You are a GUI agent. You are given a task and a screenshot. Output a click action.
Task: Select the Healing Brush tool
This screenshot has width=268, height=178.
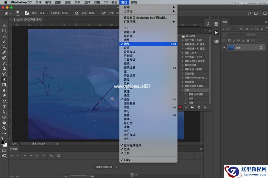pyautogui.click(x=4, y=58)
